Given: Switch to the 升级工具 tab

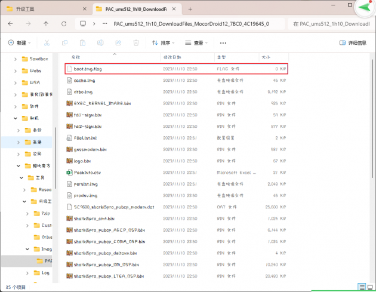Looking at the screenshot, I should click(x=37, y=8).
